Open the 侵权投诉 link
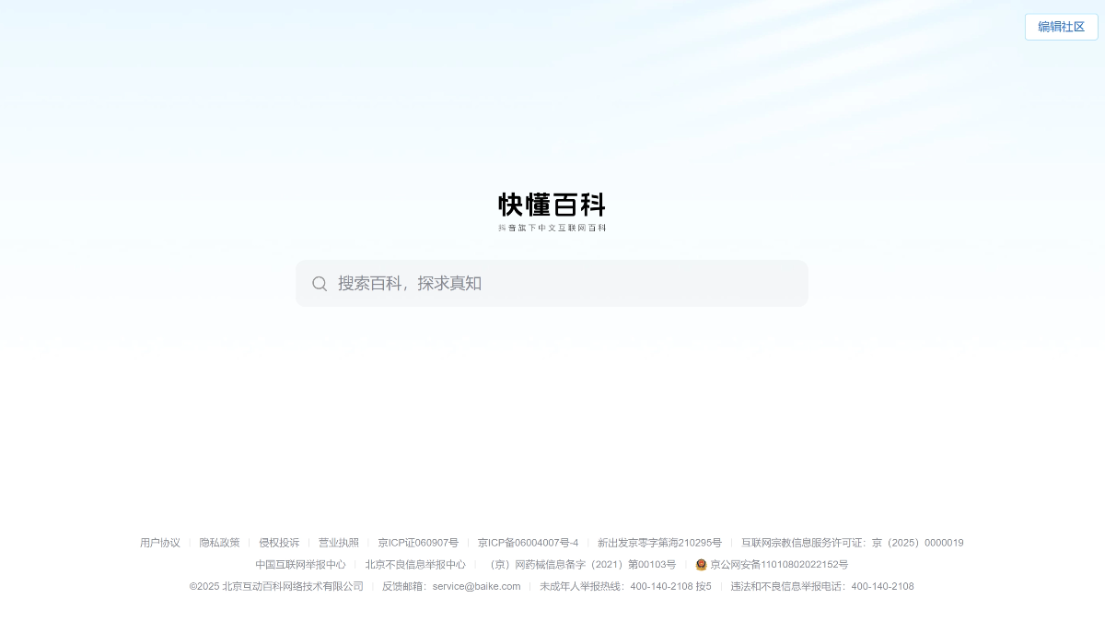1105x622 pixels. click(279, 543)
